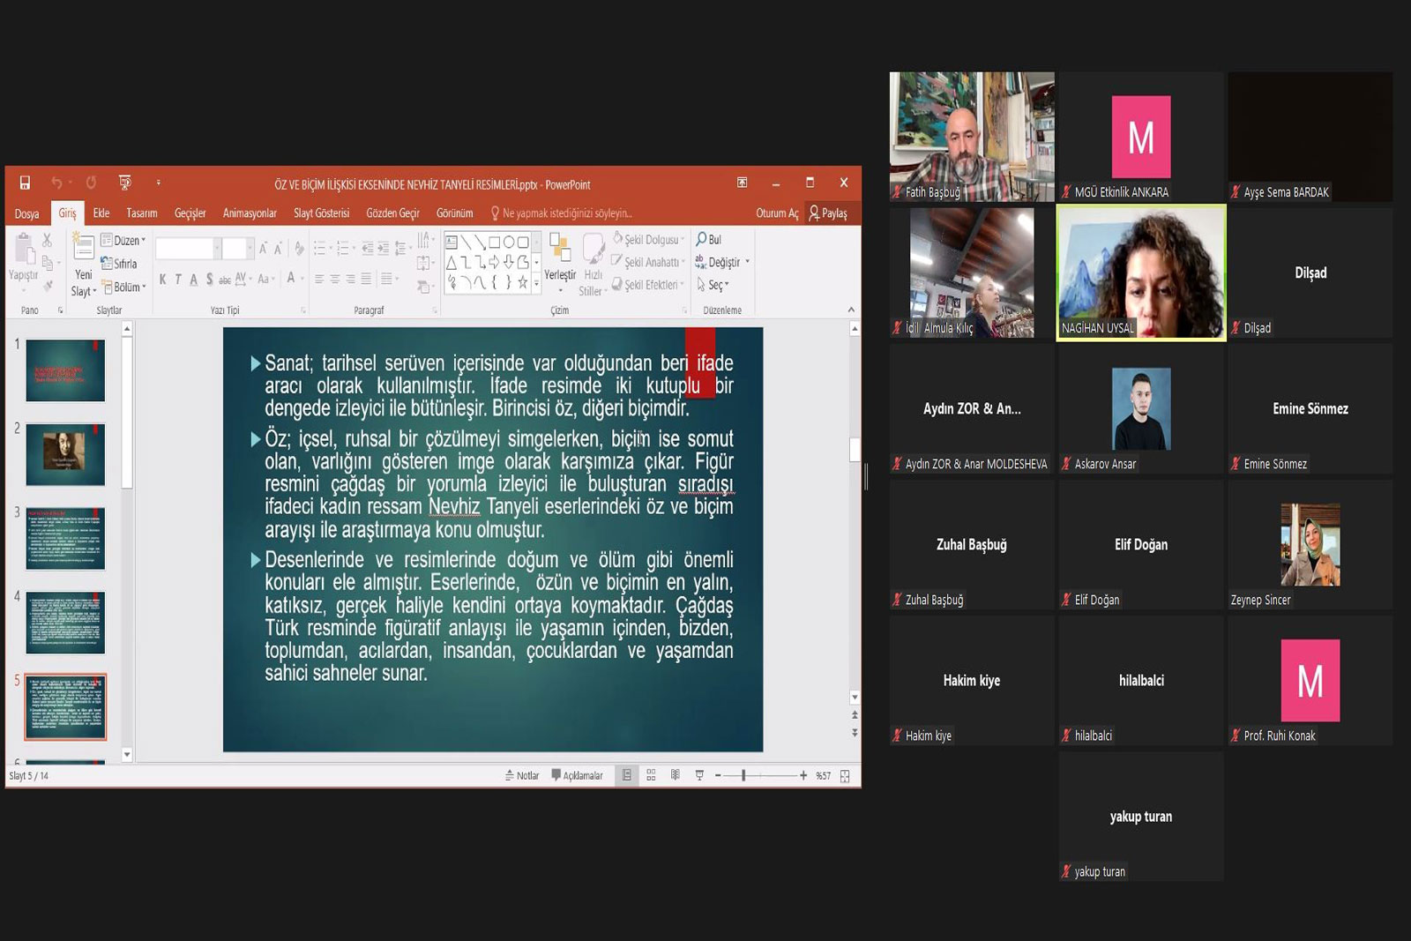1411x941 pixels.
Task: Fit slide to current window icon
Action: point(845,776)
